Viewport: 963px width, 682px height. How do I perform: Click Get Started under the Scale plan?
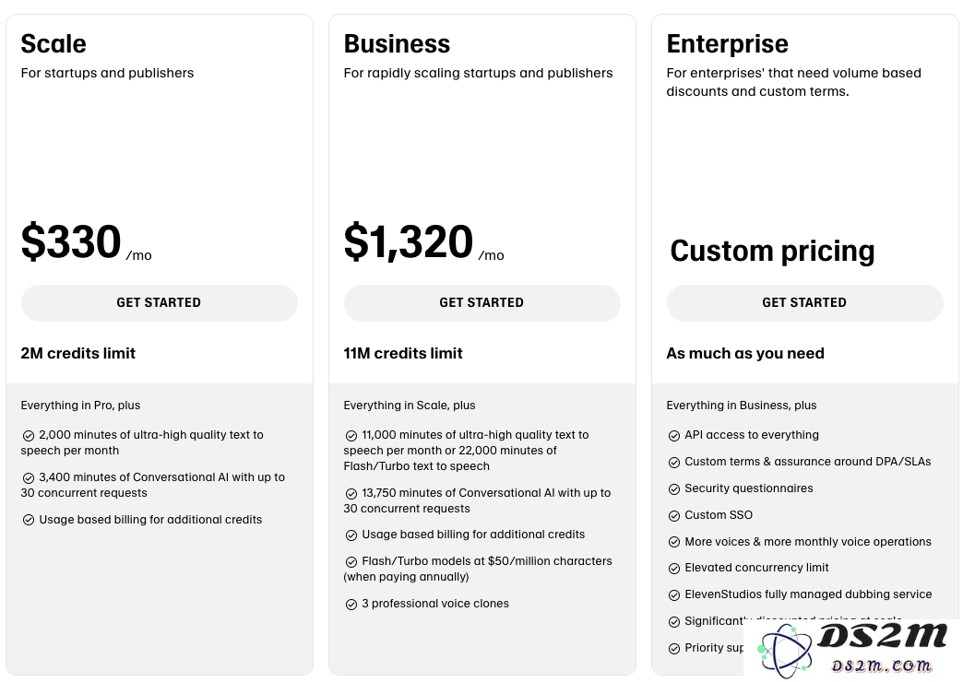pos(159,302)
